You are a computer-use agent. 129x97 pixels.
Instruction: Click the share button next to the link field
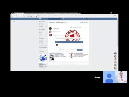pos(79,38)
